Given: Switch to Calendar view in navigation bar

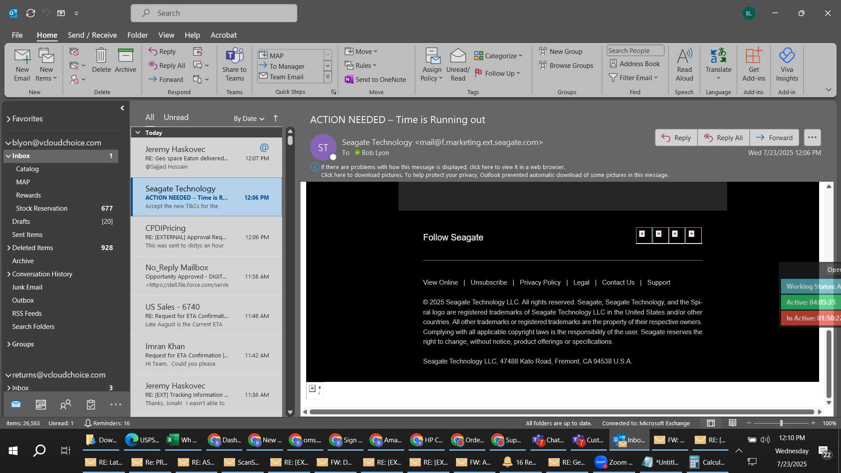Looking at the screenshot, I should (41, 404).
